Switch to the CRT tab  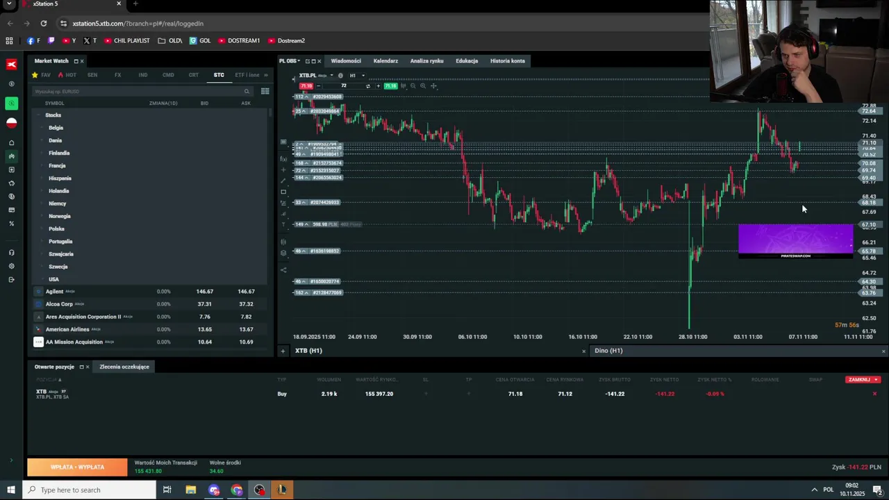pyautogui.click(x=193, y=75)
